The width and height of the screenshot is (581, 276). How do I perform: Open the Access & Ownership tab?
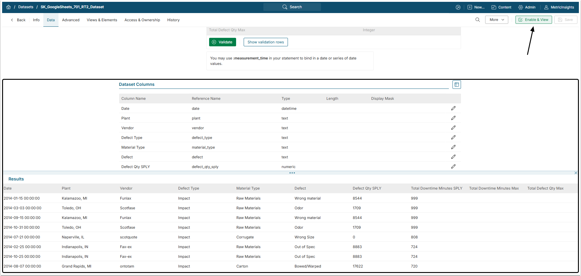click(142, 20)
